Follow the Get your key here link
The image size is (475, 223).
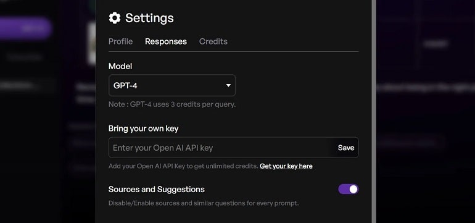point(286,166)
